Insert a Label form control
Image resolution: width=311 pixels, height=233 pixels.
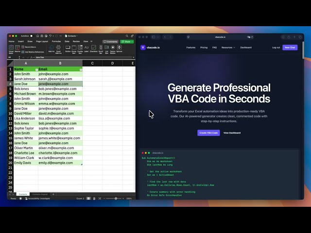(x=86, y=48)
